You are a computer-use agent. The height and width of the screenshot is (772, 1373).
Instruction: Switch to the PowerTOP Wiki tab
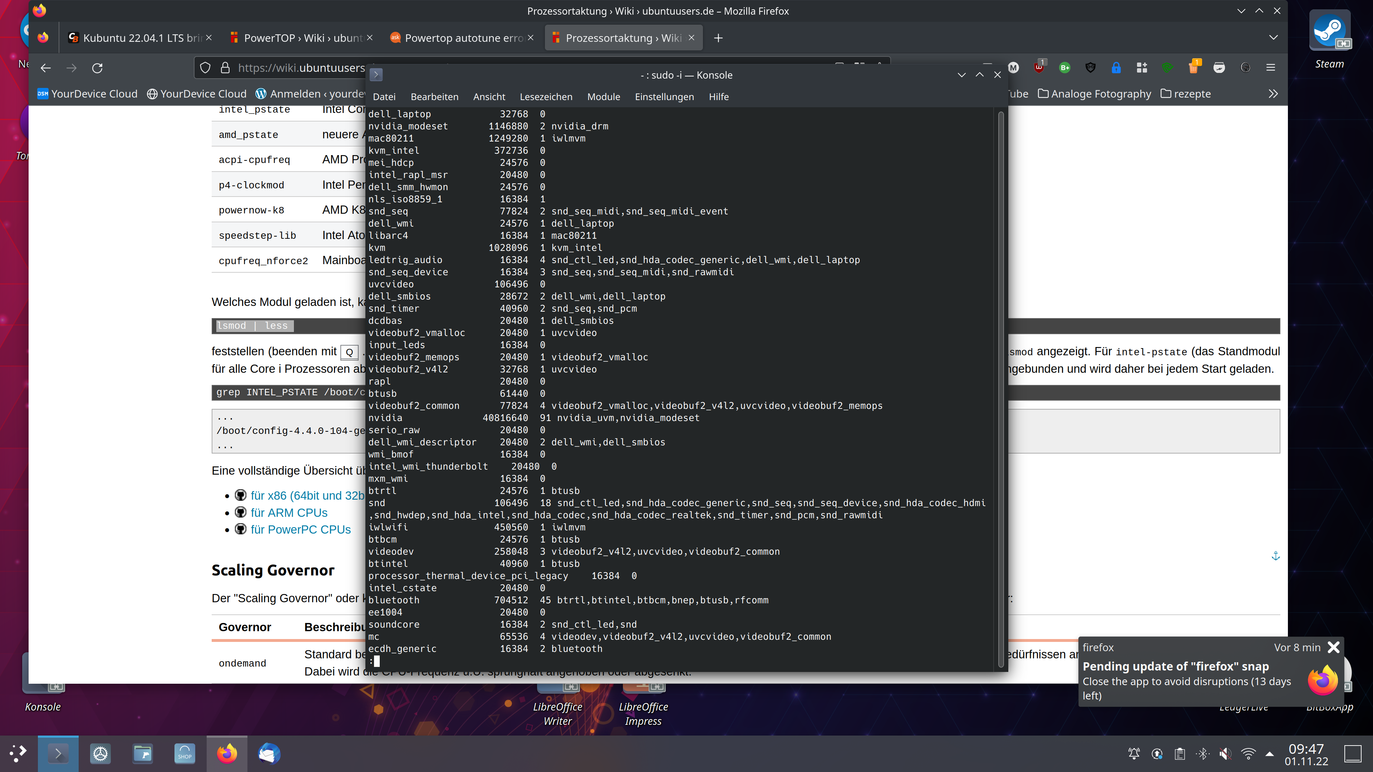coord(302,38)
